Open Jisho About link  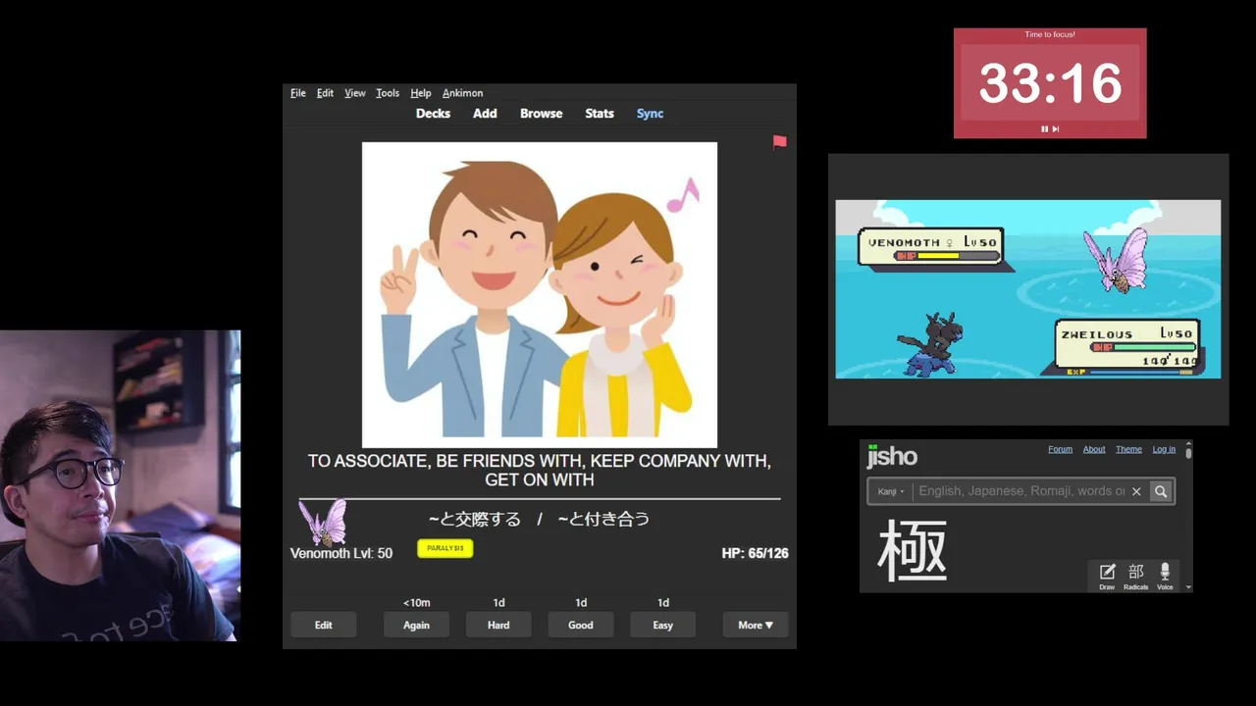[1094, 449]
